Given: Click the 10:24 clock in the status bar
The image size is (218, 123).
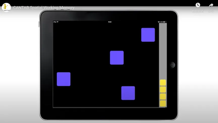Looking at the screenshot, I should coord(110,22).
